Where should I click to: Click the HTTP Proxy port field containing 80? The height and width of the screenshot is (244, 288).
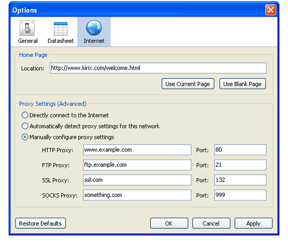click(x=240, y=150)
